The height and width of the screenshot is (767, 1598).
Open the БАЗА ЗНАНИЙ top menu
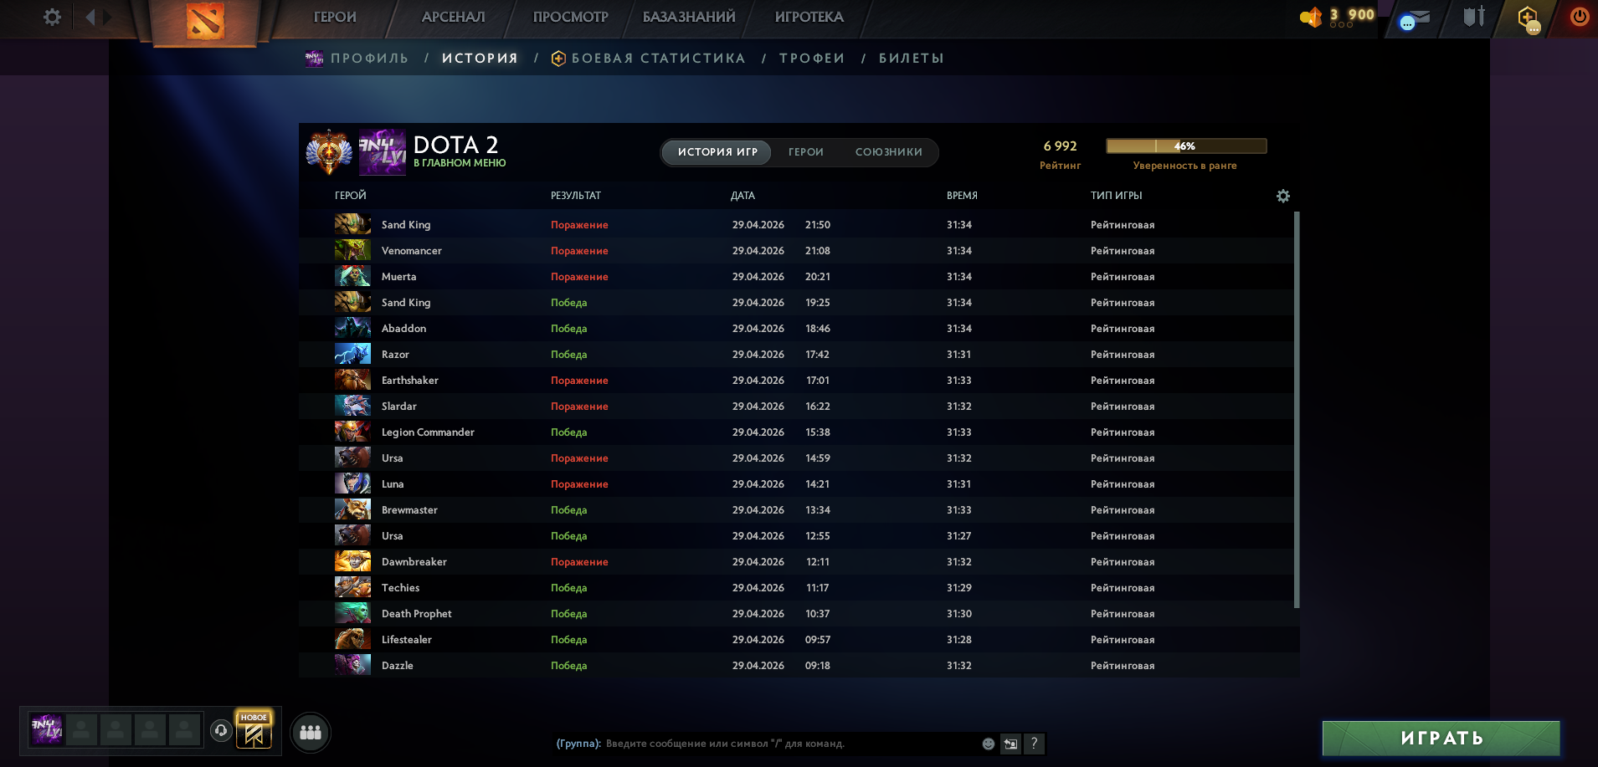689,17
